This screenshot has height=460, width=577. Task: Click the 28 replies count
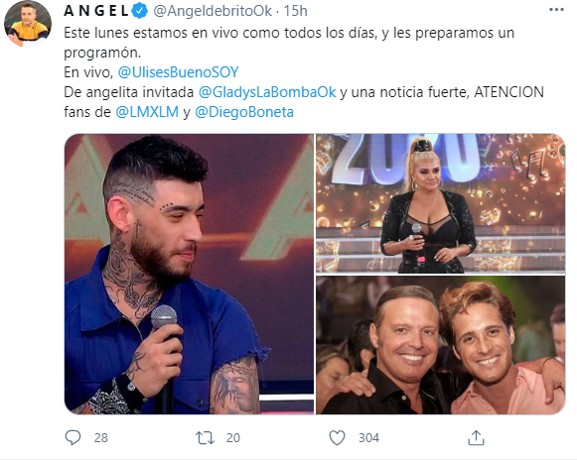101,438
